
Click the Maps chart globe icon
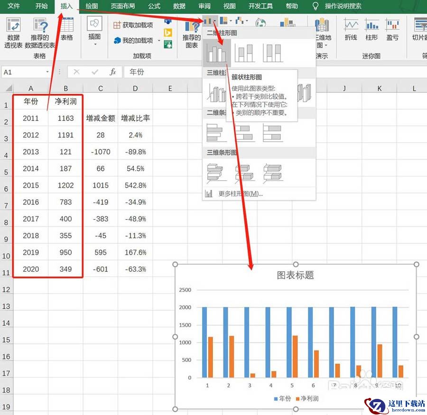(x=260, y=22)
